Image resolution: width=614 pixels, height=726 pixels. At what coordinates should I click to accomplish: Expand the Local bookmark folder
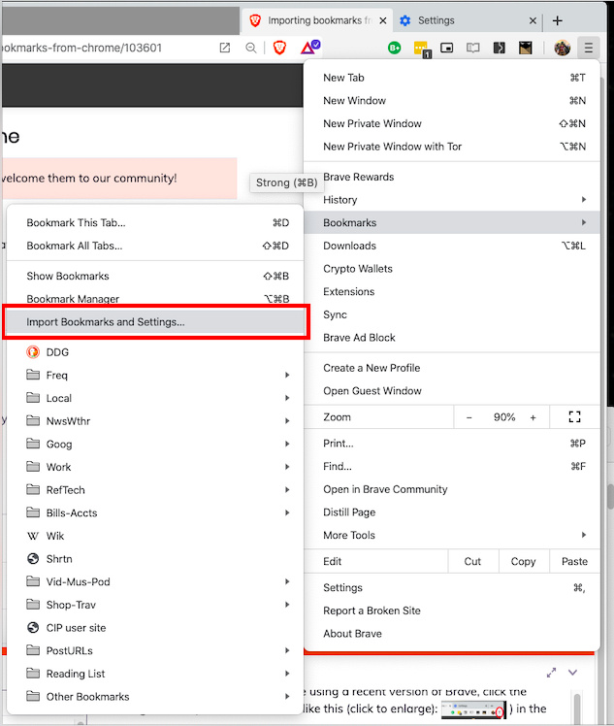tap(155, 398)
